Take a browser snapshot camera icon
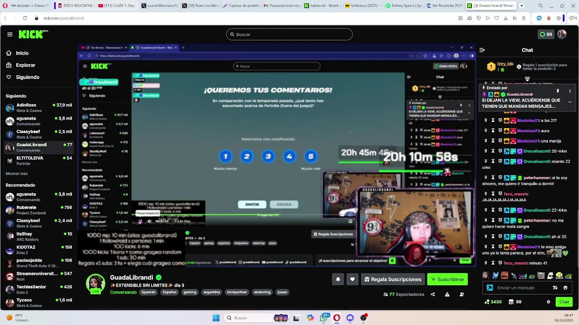The image size is (579, 325). [470, 18]
